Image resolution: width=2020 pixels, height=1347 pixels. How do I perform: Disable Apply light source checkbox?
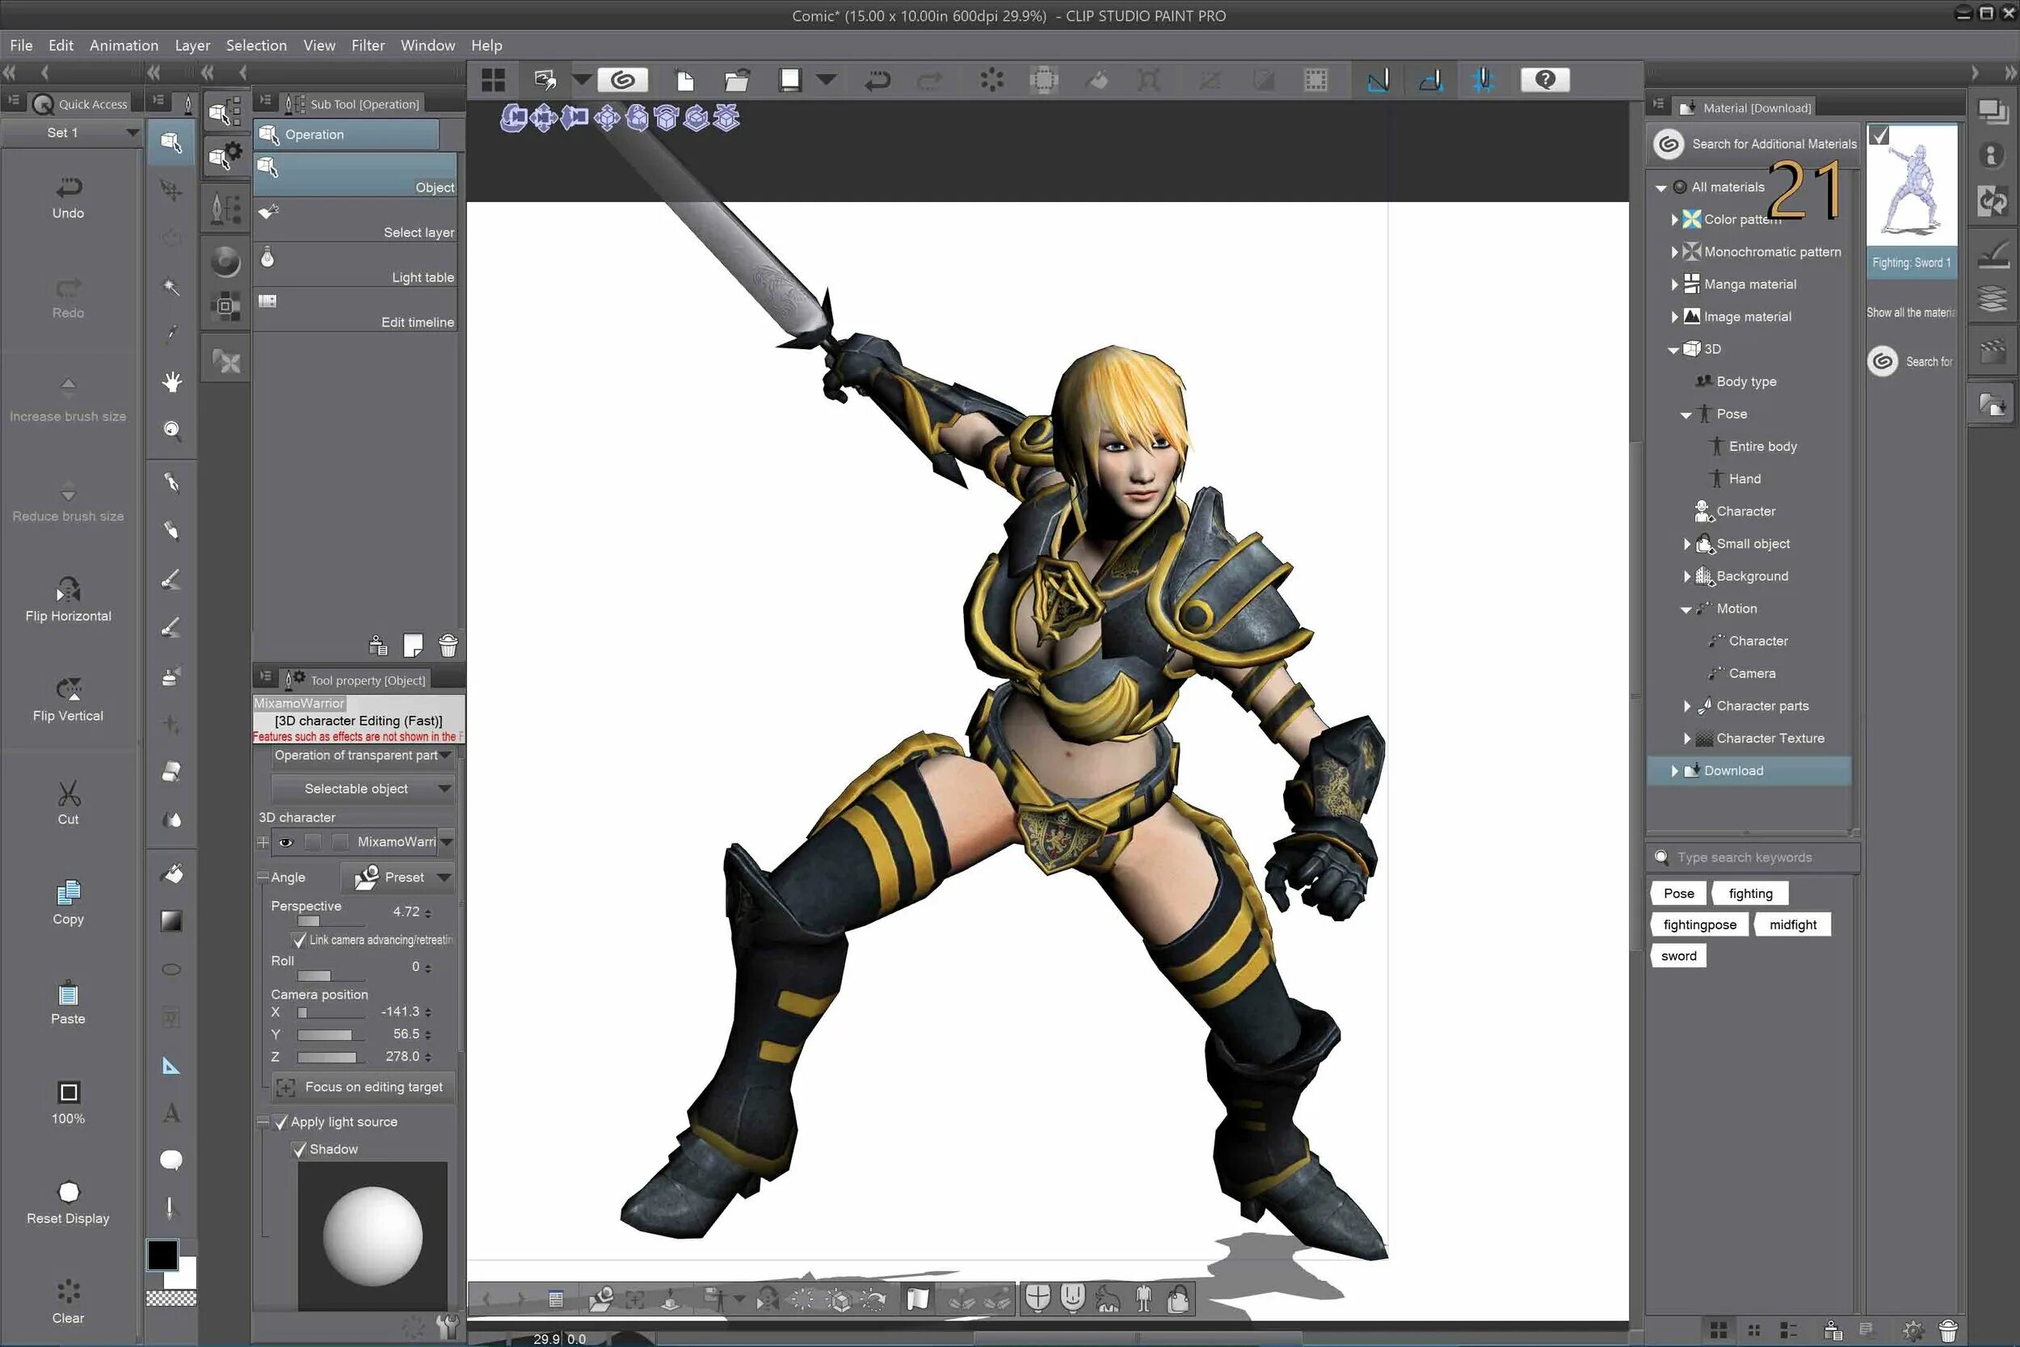pyautogui.click(x=281, y=1122)
